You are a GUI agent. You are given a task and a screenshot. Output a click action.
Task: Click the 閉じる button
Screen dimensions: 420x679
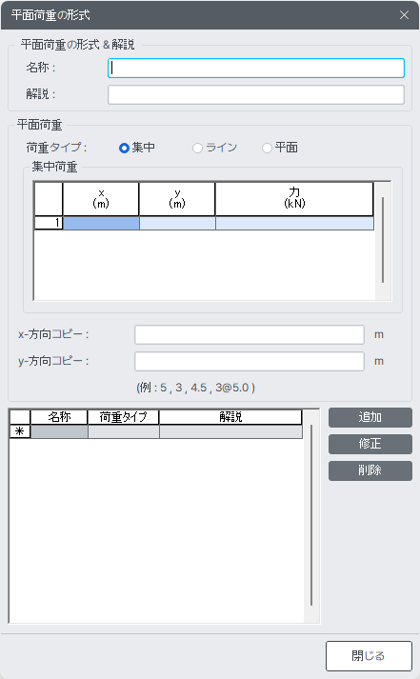(x=369, y=656)
